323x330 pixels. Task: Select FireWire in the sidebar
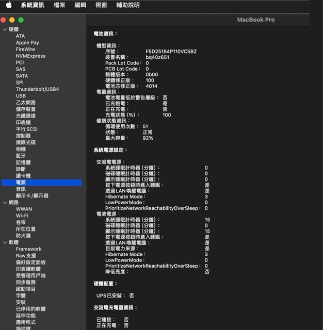[25, 49]
